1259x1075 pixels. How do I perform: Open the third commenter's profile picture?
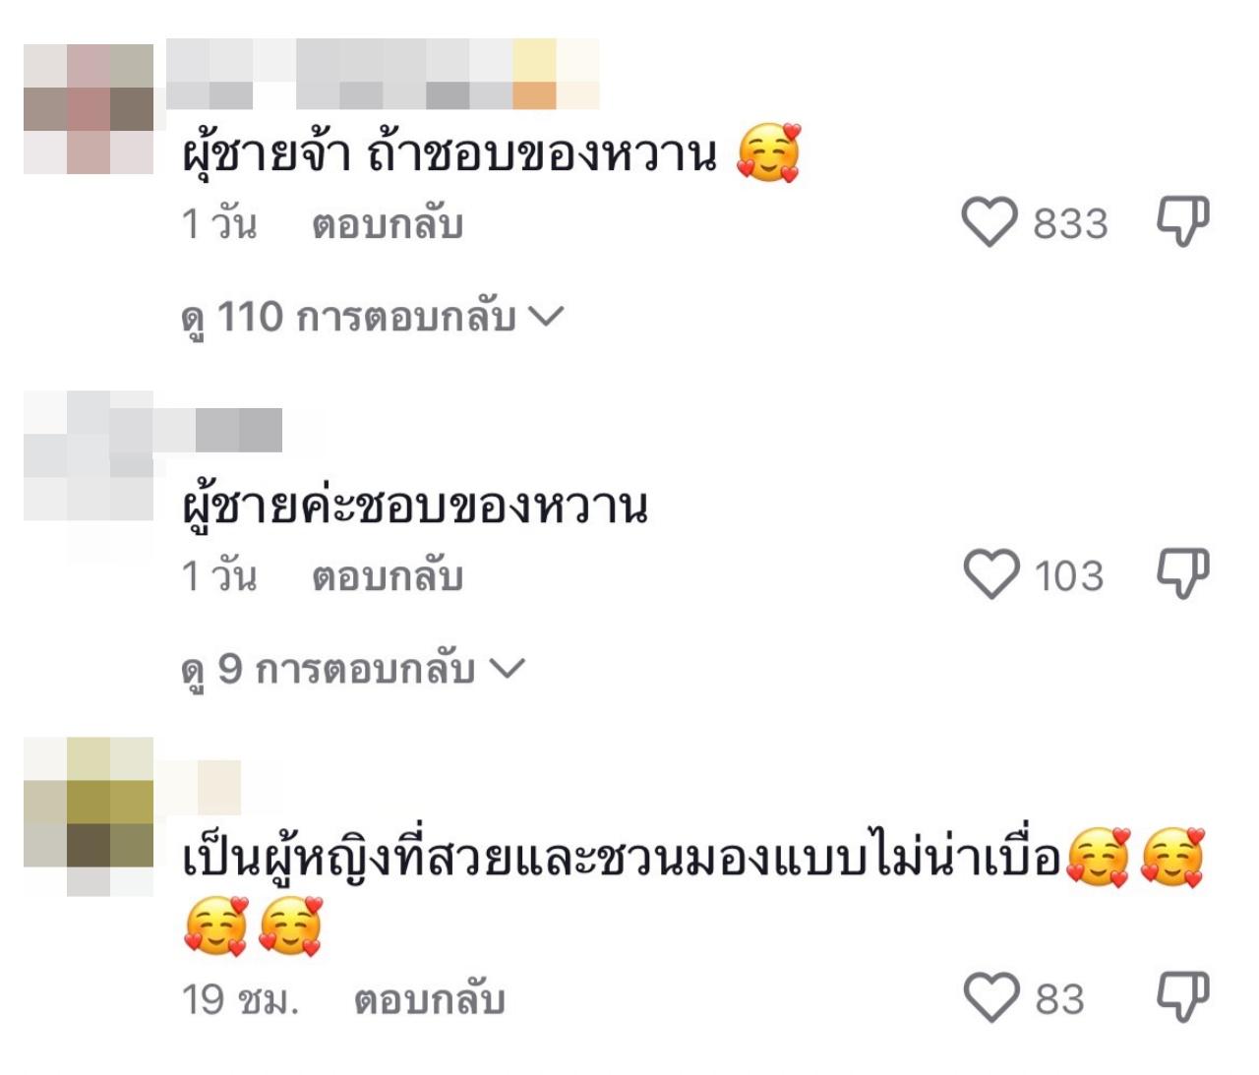point(89,816)
